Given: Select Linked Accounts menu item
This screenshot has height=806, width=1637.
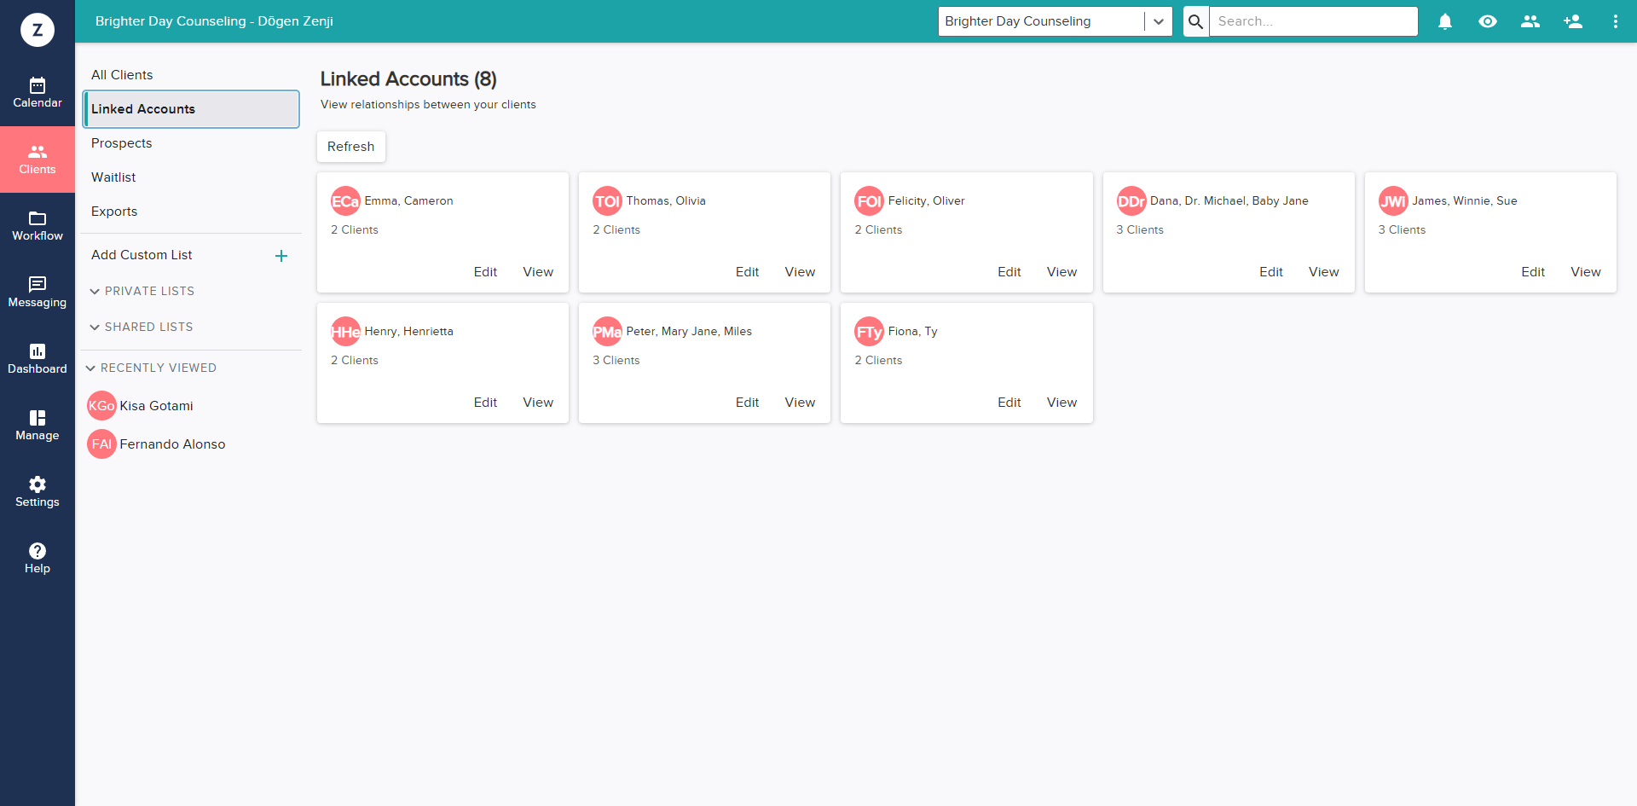Looking at the screenshot, I should 191,109.
